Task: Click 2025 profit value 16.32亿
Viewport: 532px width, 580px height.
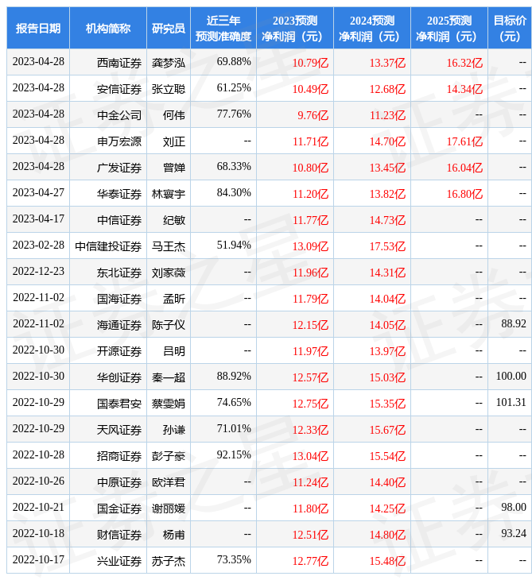Action: coord(464,63)
